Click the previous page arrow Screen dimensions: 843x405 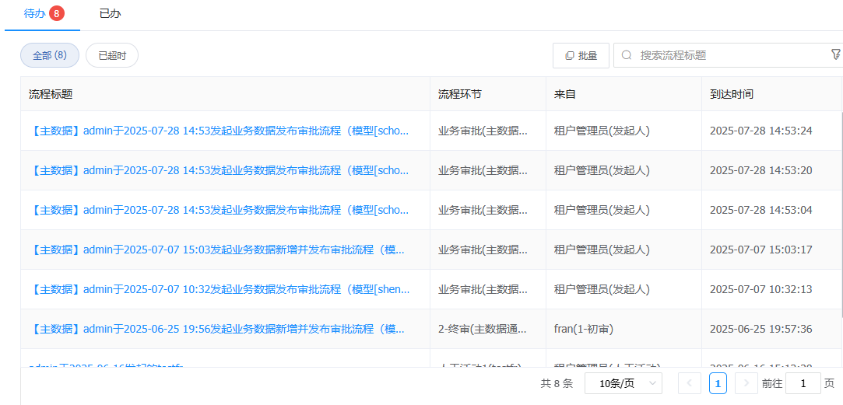[690, 383]
